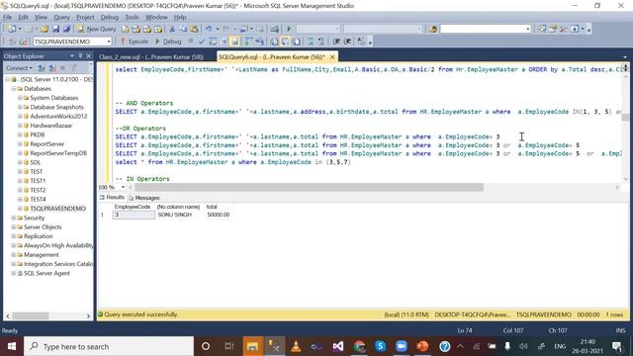Open the Debug menu
Screen dimensions: 633x356
110,17
